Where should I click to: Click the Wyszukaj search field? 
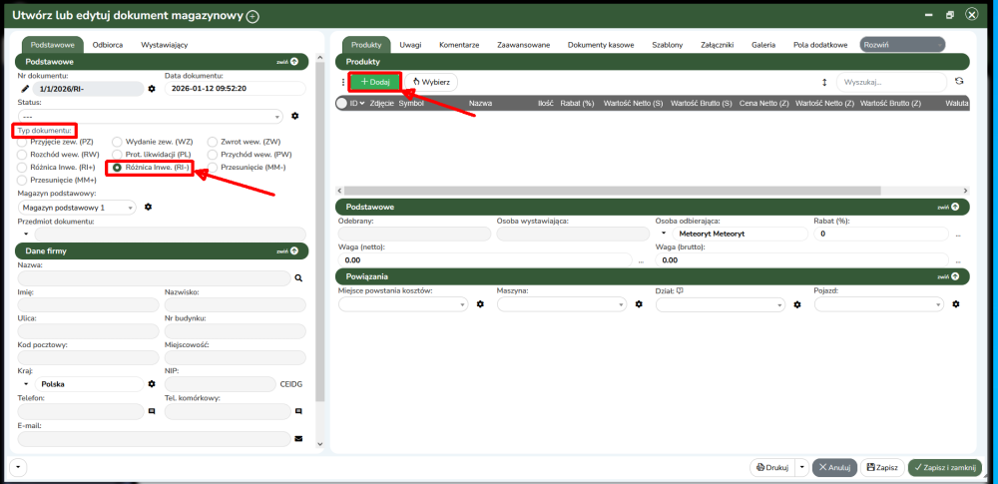890,82
